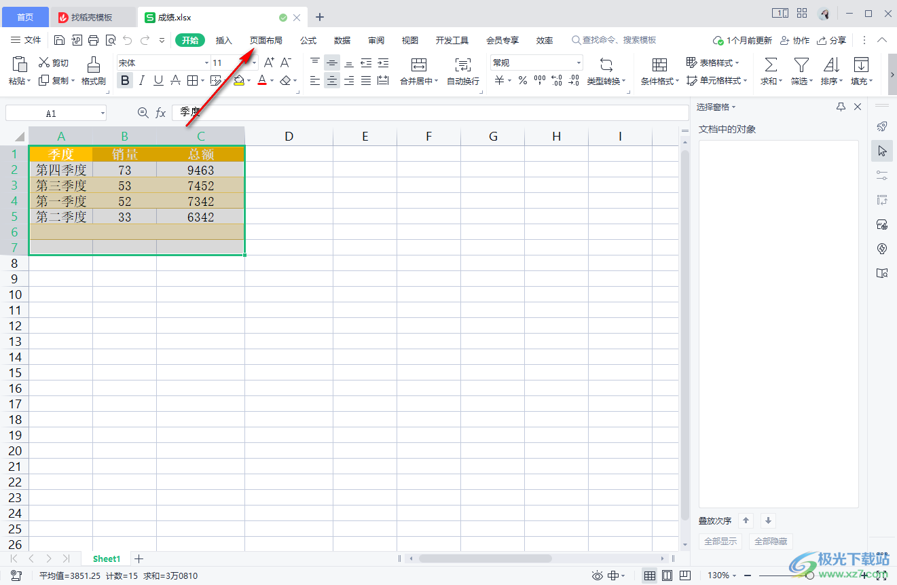This screenshot has width=897, height=585.
Task: Open the font size 11 dropdown
Action: coord(255,63)
